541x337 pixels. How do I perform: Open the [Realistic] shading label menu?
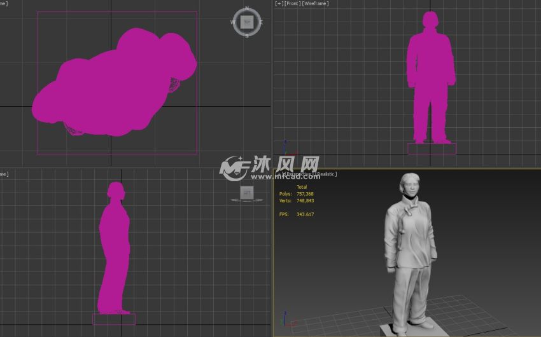coord(324,174)
